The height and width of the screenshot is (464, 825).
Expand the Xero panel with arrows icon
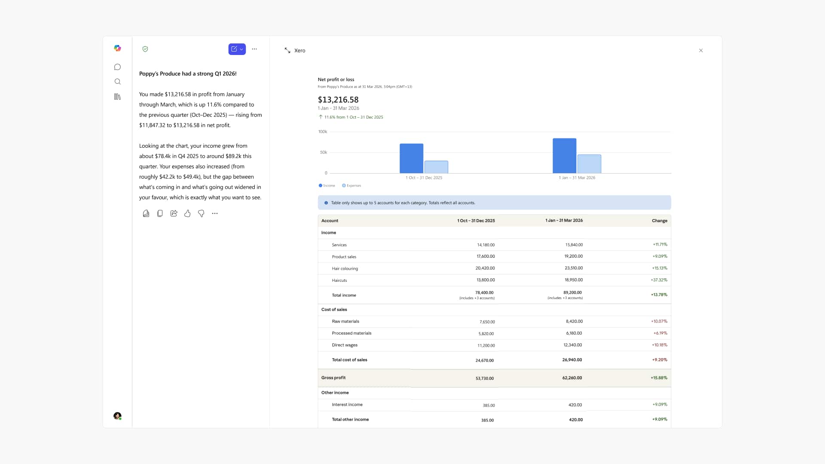tap(287, 50)
